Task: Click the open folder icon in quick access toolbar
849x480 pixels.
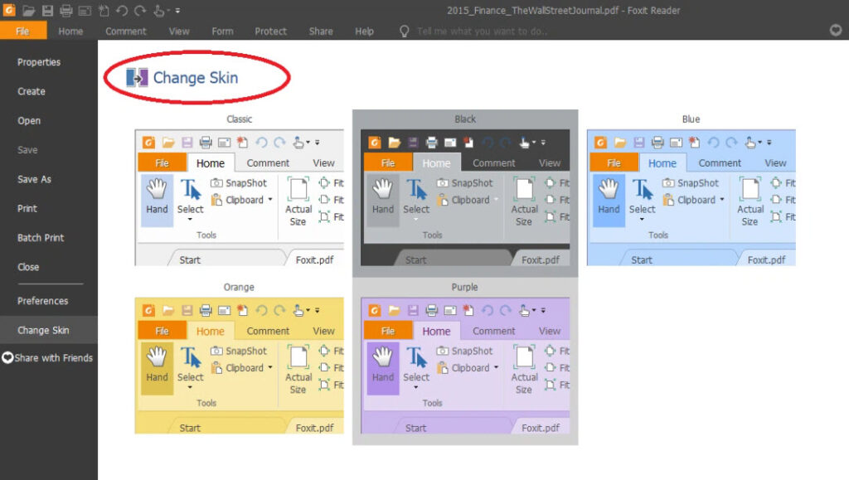Action: point(28,11)
